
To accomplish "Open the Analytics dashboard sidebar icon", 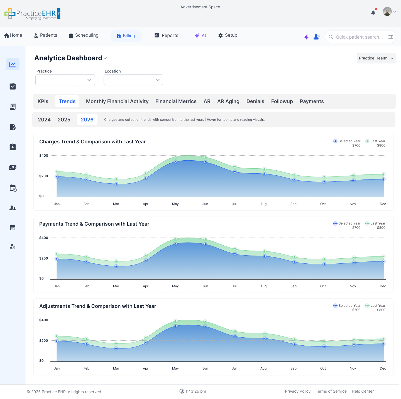I will (x=13, y=64).
